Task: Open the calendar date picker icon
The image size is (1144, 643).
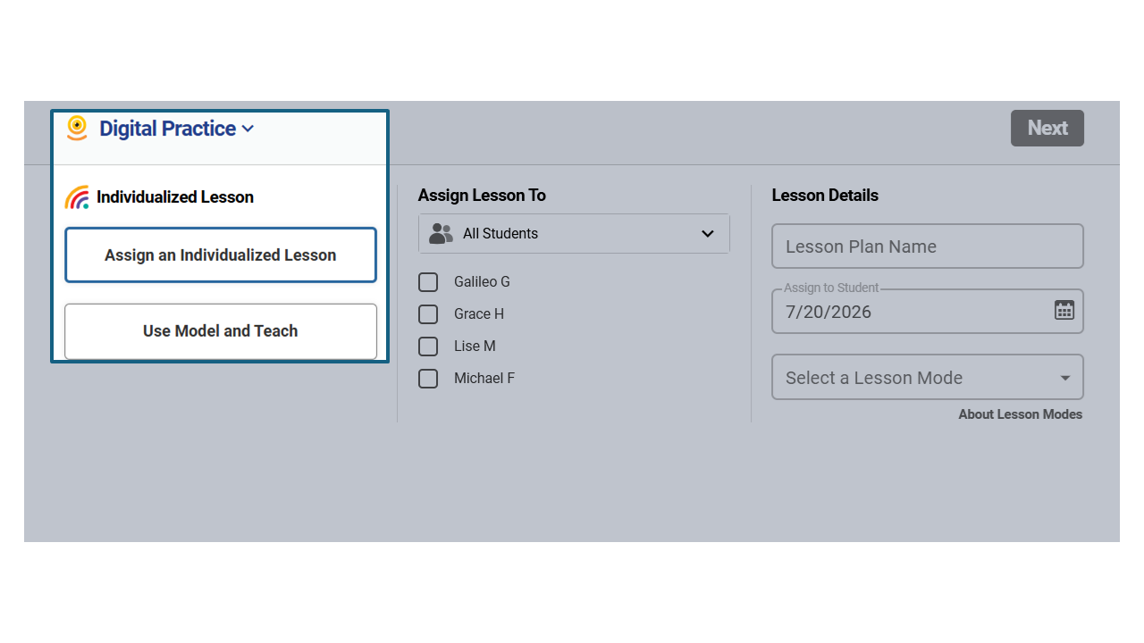Action: (x=1064, y=310)
